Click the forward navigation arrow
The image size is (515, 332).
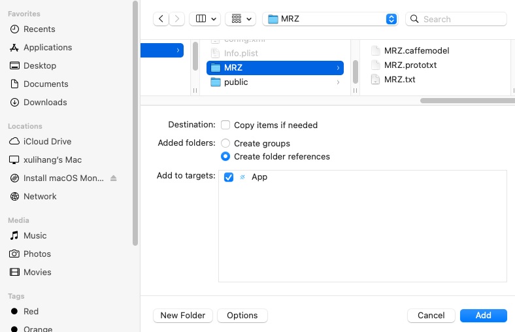177,19
